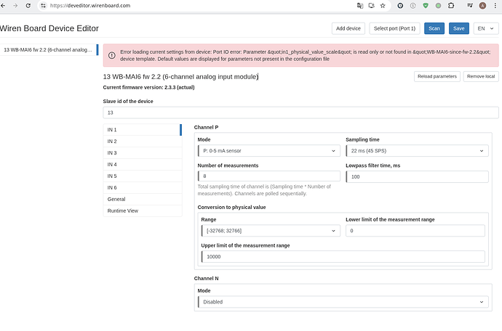Click the Remove local button

[481, 76]
